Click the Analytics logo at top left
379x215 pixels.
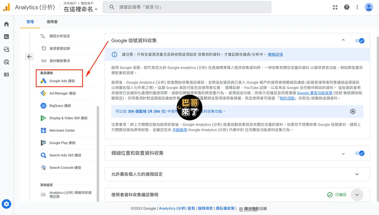coord(6,7)
